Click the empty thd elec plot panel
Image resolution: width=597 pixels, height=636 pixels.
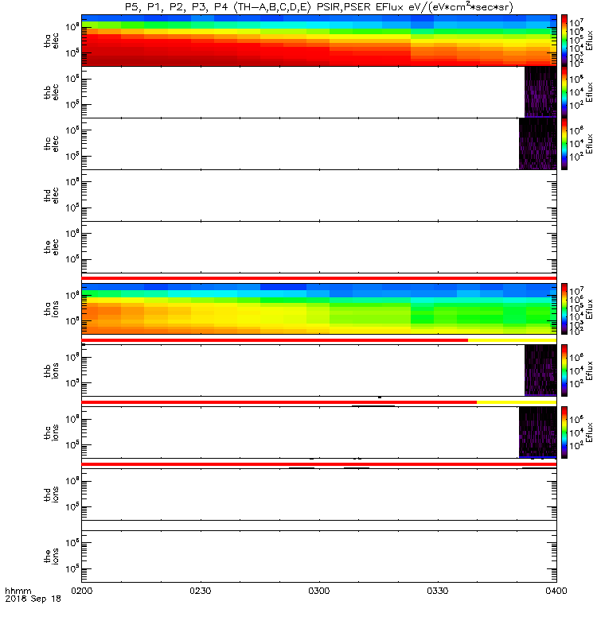[319, 195]
